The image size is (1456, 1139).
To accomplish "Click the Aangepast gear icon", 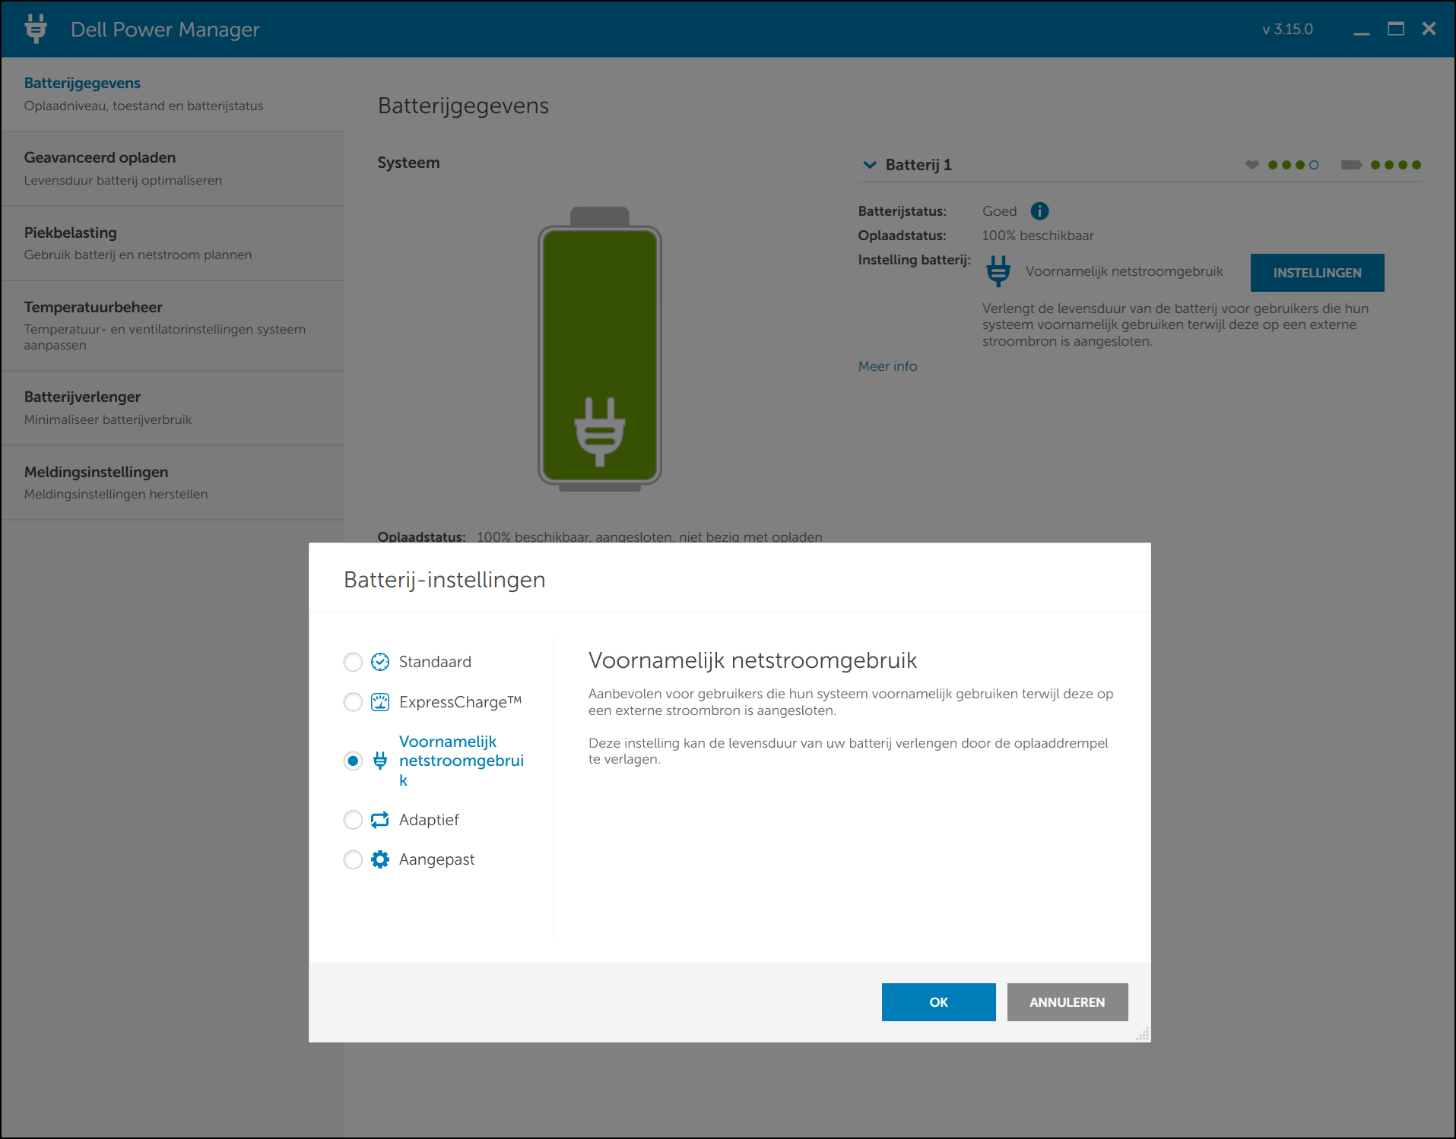I will click(x=380, y=859).
